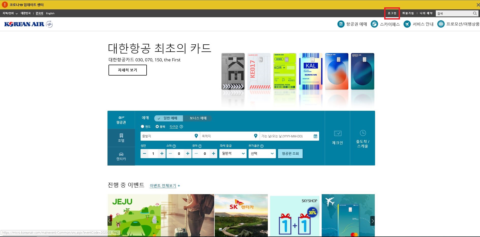
Task: Select the 호텔 hotel tab
Action: click(121, 138)
